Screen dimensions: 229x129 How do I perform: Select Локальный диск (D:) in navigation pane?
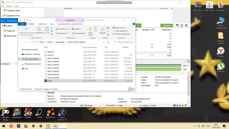[x=31, y=64]
